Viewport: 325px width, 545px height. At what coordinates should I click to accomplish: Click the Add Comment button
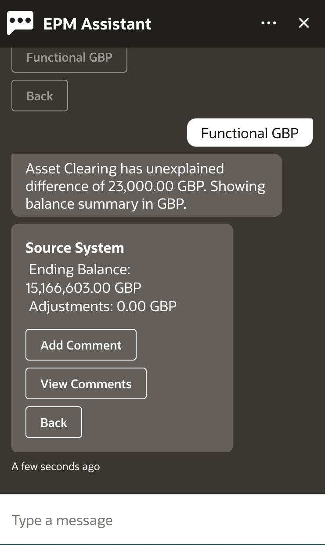click(x=81, y=345)
